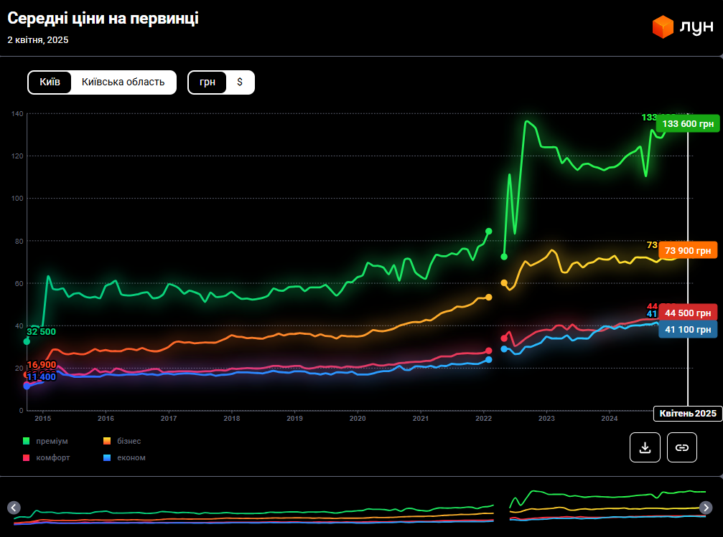Click the mini overview chart at bottom
Image resolution: width=723 pixels, height=537 pixels.
[x=359, y=507]
